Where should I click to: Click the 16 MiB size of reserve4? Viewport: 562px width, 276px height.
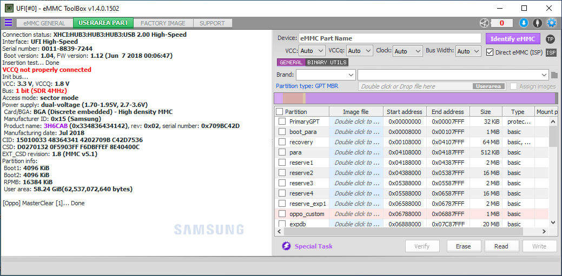click(x=491, y=194)
